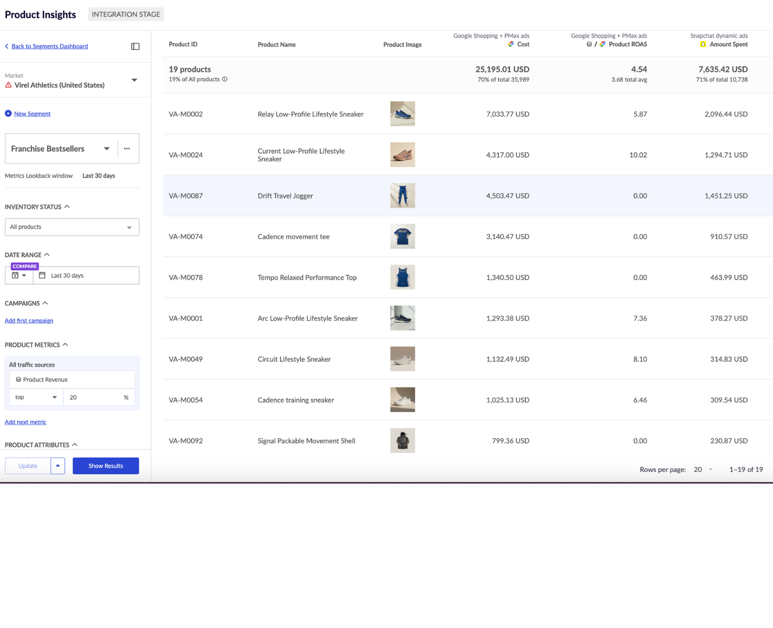The width and height of the screenshot is (773, 628).
Task: Click the VA-M0024 product ID cell
Action: click(185, 155)
